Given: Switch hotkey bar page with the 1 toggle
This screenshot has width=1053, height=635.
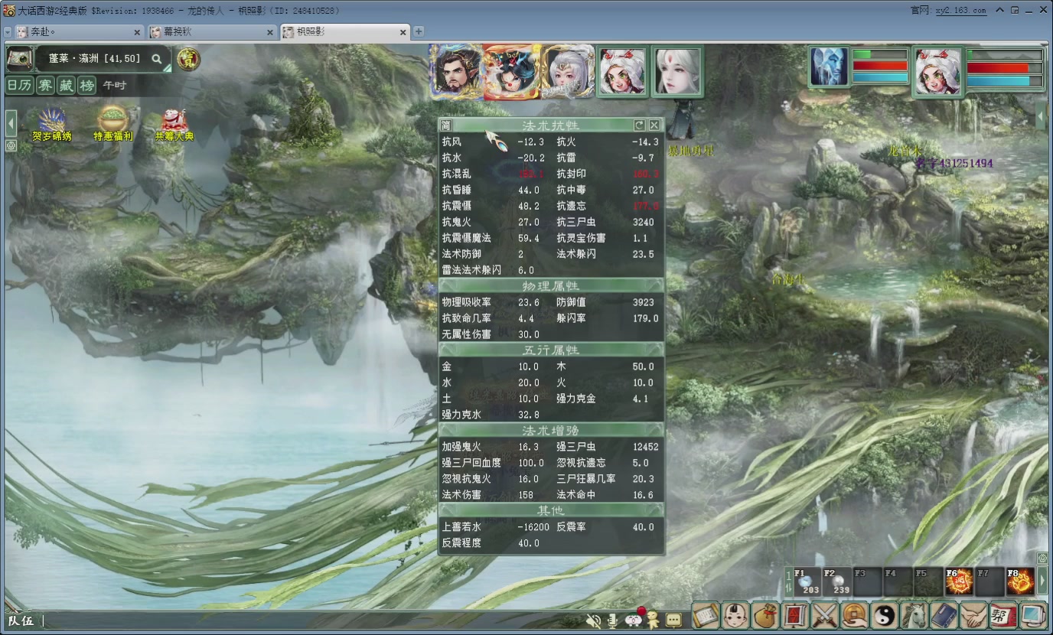Looking at the screenshot, I should point(789,581).
